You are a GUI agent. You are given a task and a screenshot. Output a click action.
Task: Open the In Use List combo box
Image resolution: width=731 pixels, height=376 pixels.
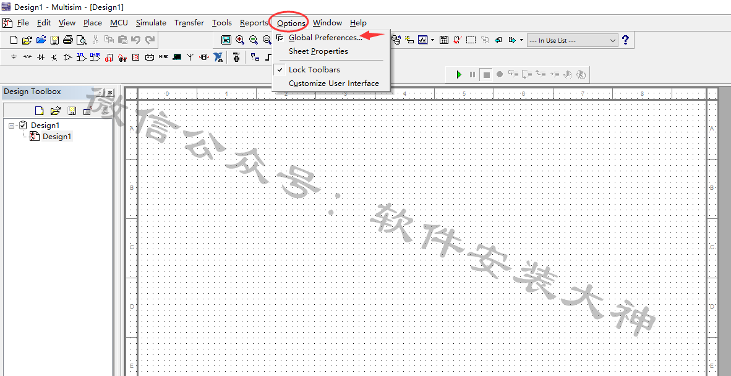click(x=573, y=41)
